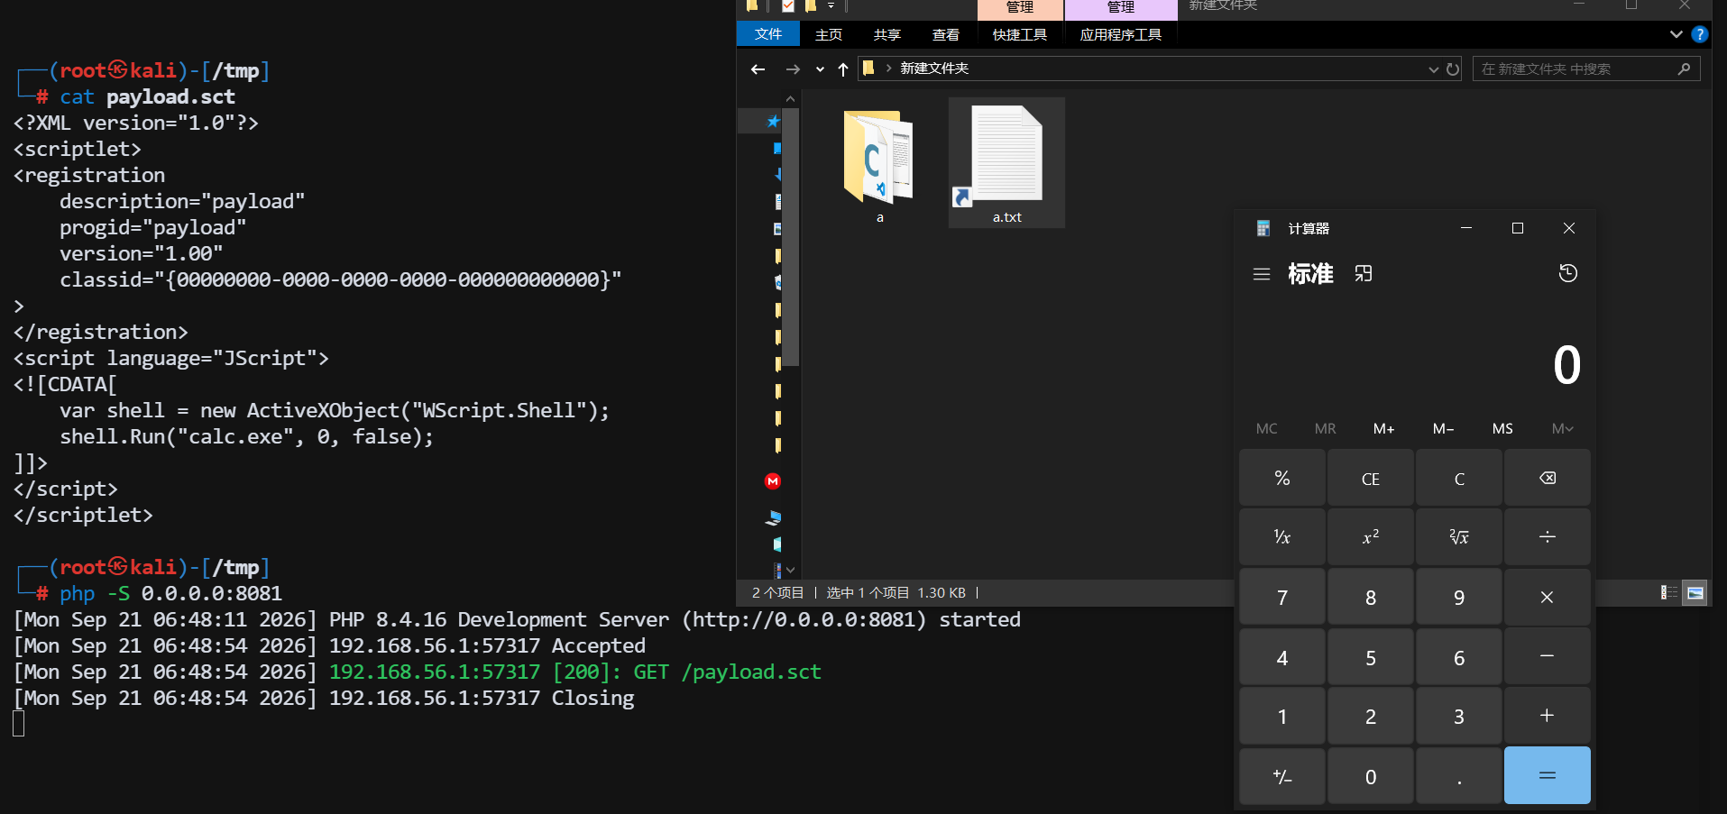1727x814 pixels.
Task: Open the Quick Access Toolbar customize dropdown
Action: (831, 6)
